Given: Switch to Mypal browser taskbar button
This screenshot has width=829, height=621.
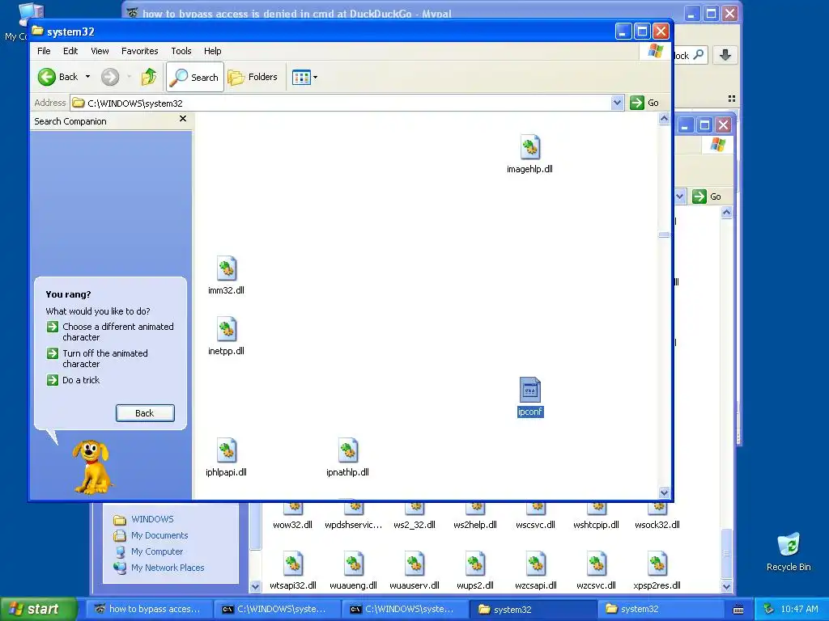Looking at the screenshot, I should 150,609.
